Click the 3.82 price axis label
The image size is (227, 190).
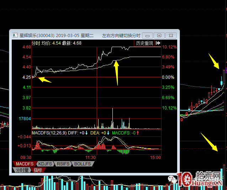point(27,108)
